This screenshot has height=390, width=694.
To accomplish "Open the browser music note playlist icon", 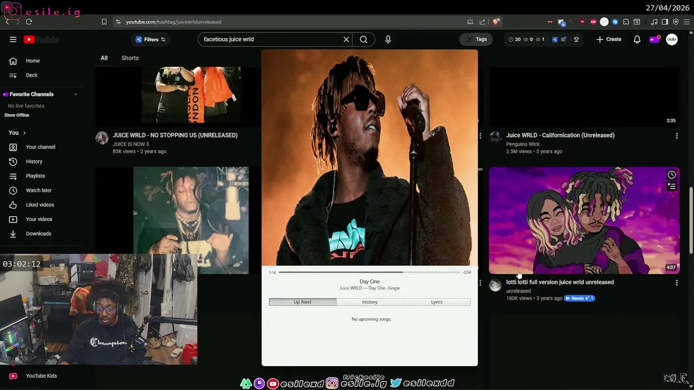I will click(x=654, y=22).
